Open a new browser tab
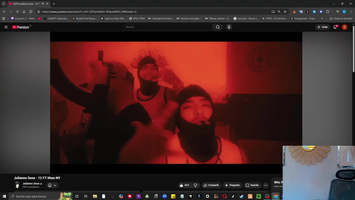 point(54,4)
